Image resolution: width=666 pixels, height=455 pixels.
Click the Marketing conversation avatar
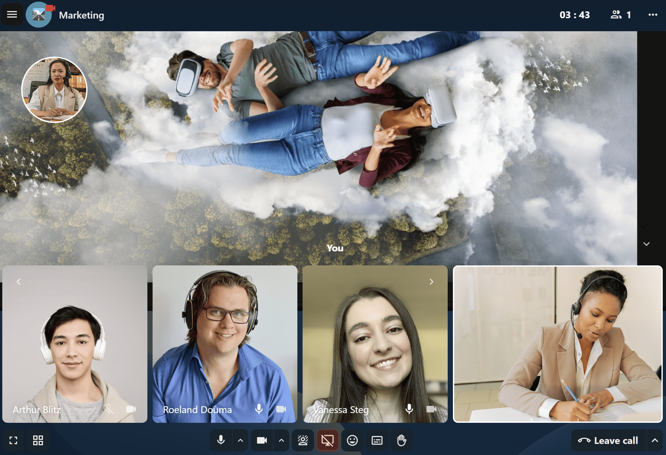(39, 15)
